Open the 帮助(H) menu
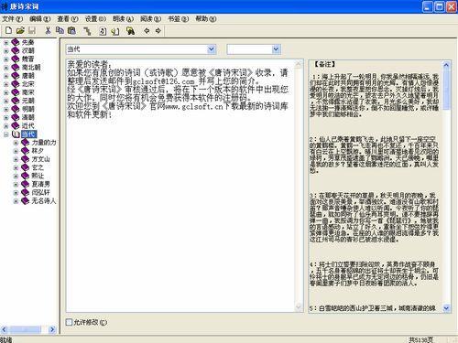This screenshot has height=343, width=458. click(x=206, y=19)
